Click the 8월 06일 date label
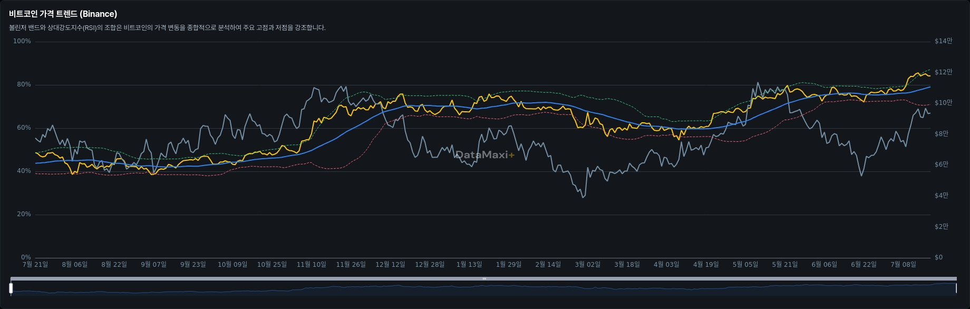The width and height of the screenshot is (970, 309). coord(75,264)
